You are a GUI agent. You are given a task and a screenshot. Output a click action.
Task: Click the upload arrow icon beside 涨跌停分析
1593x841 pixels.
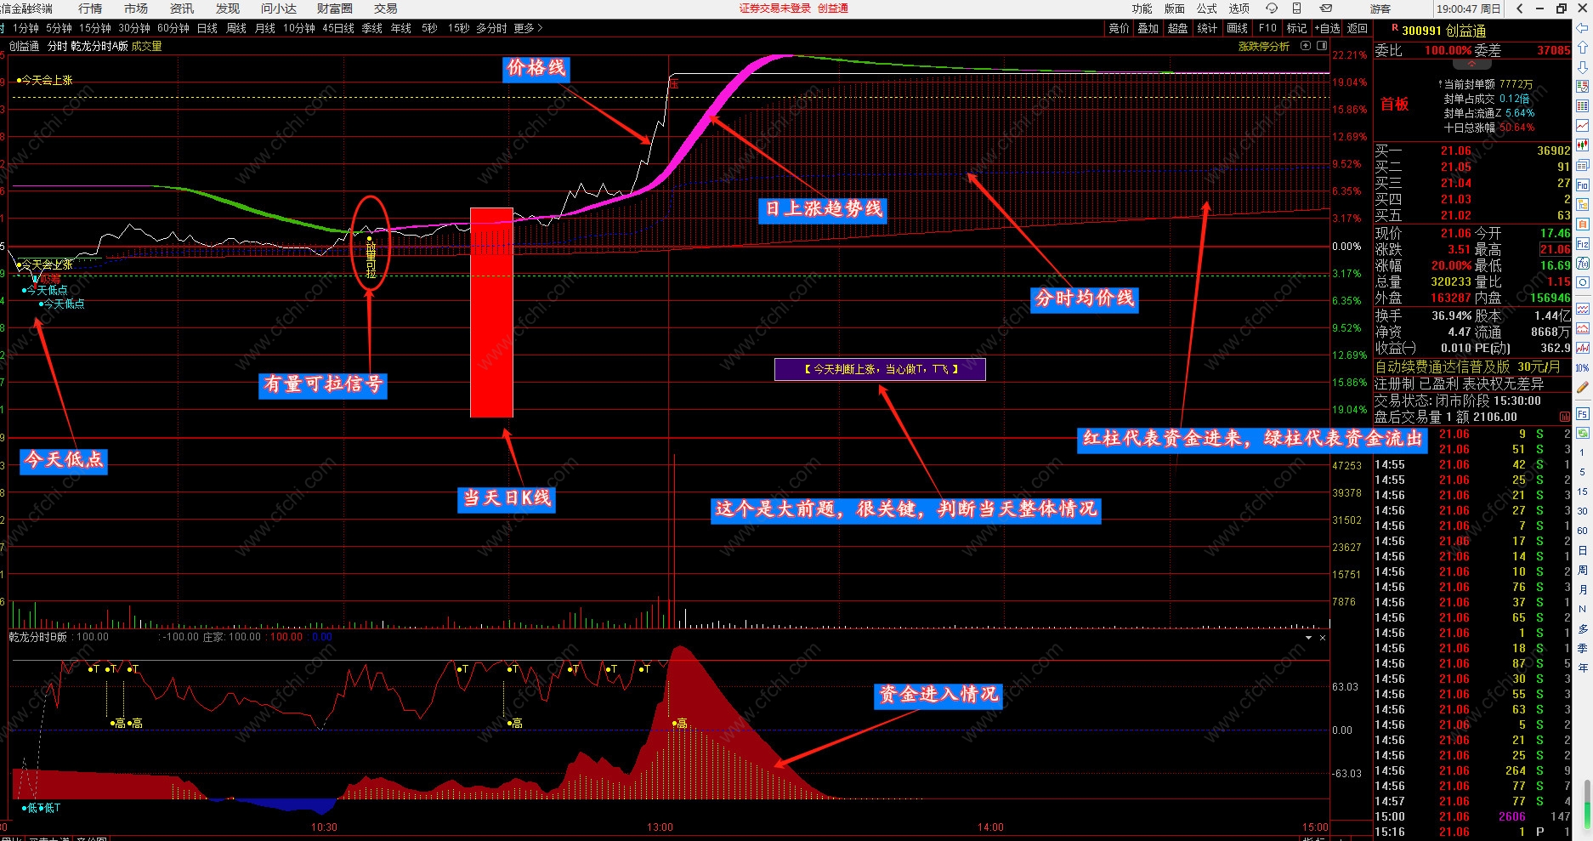[1306, 46]
